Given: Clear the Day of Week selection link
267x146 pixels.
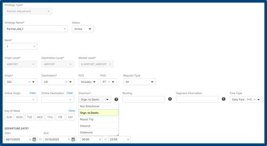Looking at the screenshot, I should [72, 111].
